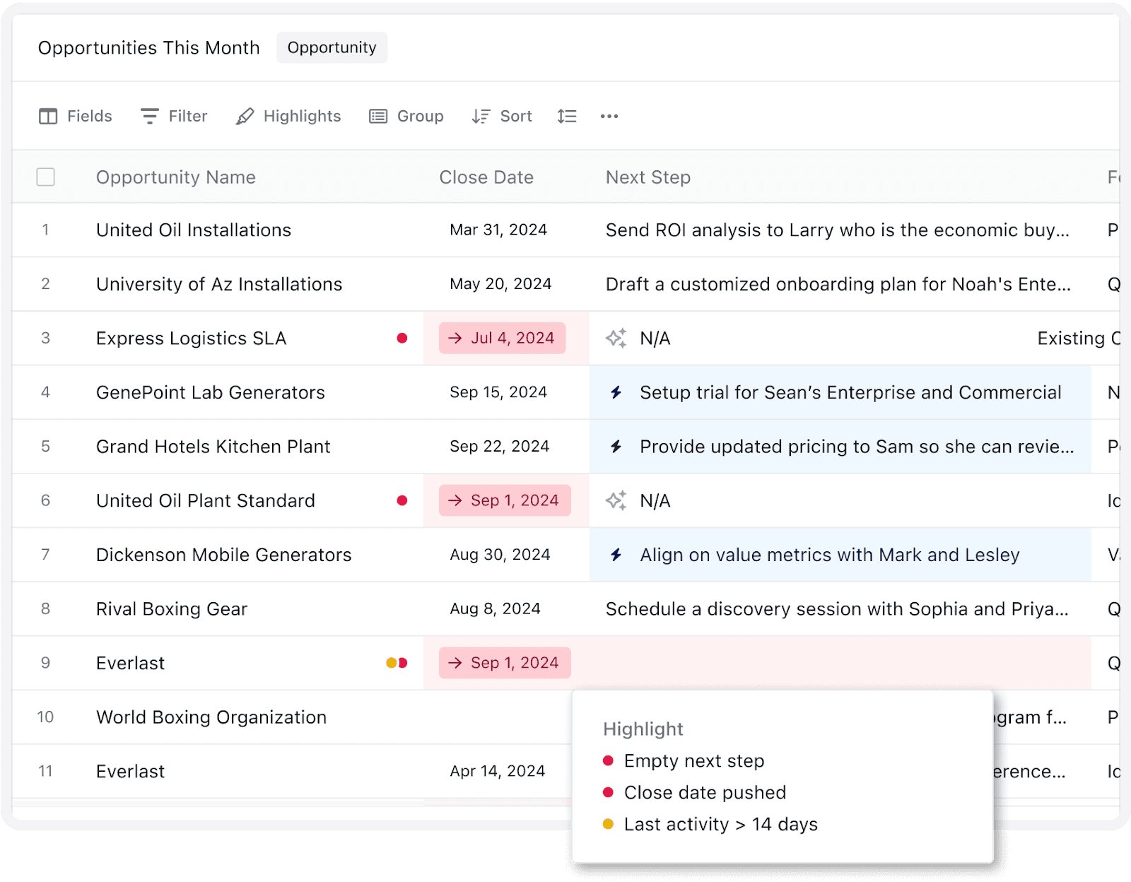This screenshot has height=882, width=1131.
Task: Click 'Setup trial for Sean's Enterprise' next step
Action: point(850,392)
